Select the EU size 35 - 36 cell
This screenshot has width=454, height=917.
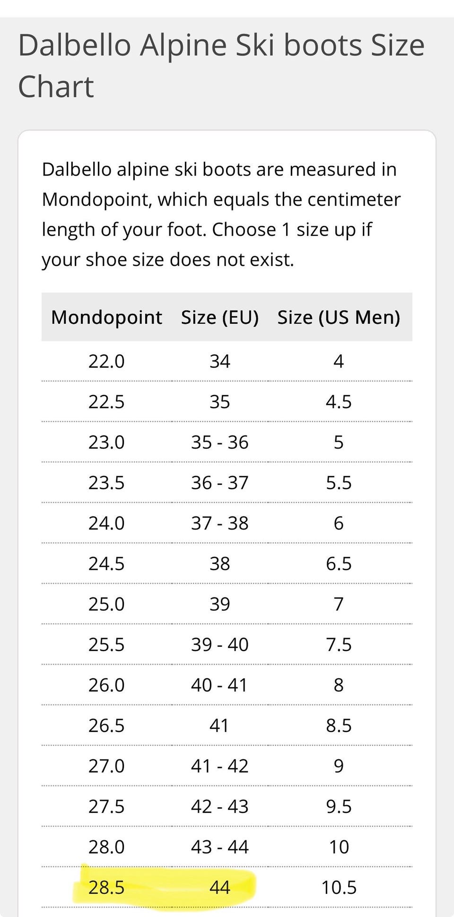(220, 443)
